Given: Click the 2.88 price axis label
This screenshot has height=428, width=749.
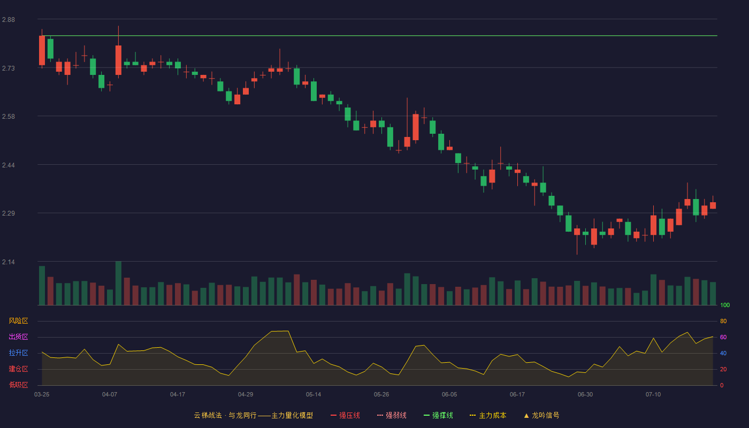Looking at the screenshot, I should tap(9, 20).
